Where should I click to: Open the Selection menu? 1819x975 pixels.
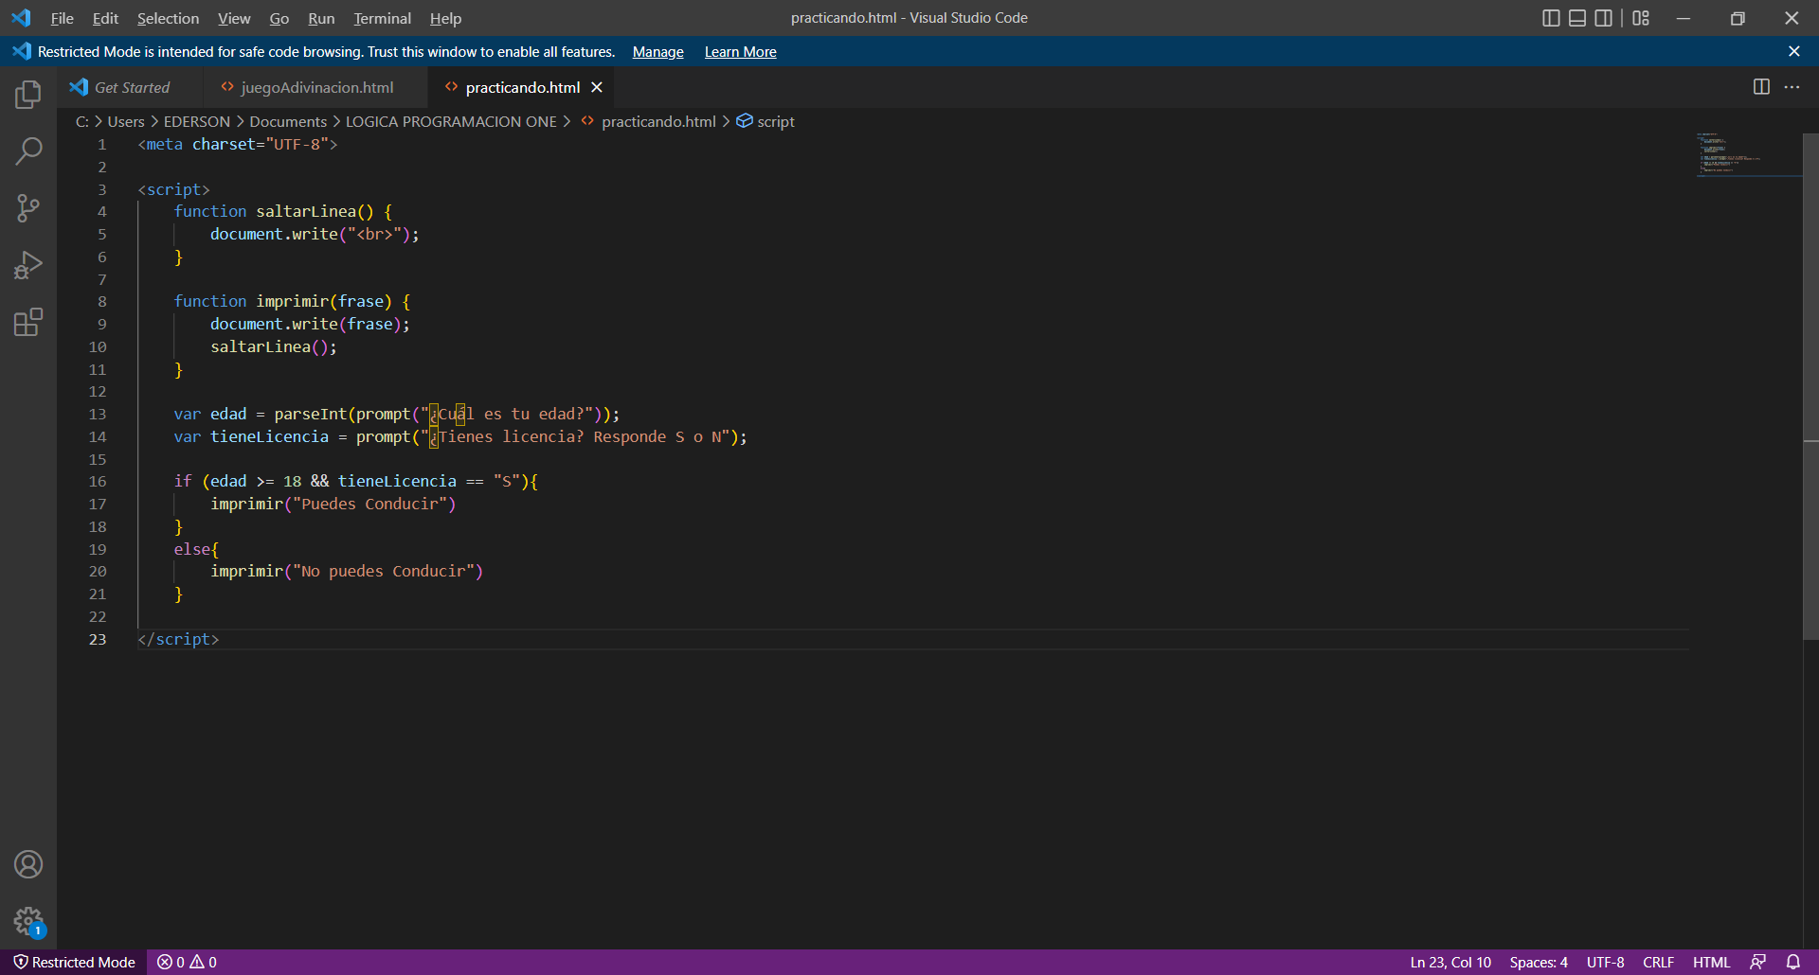tap(168, 18)
